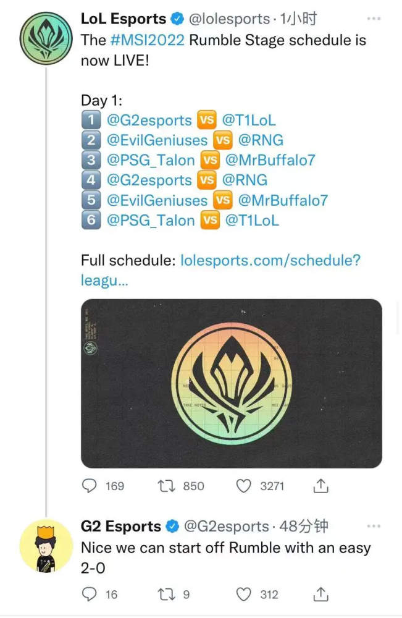Share the G2 Esports reply
This screenshot has height=618, width=402.
click(x=320, y=595)
